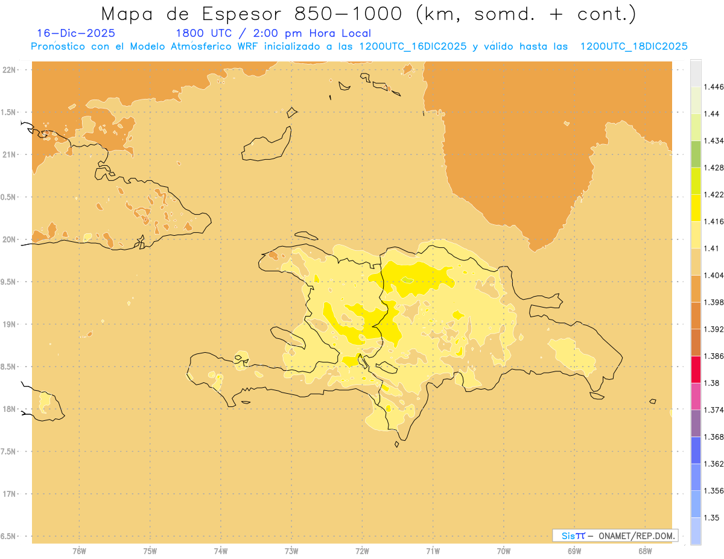Click the longitude label "70W"
The height and width of the screenshot is (559, 724).
click(504, 552)
